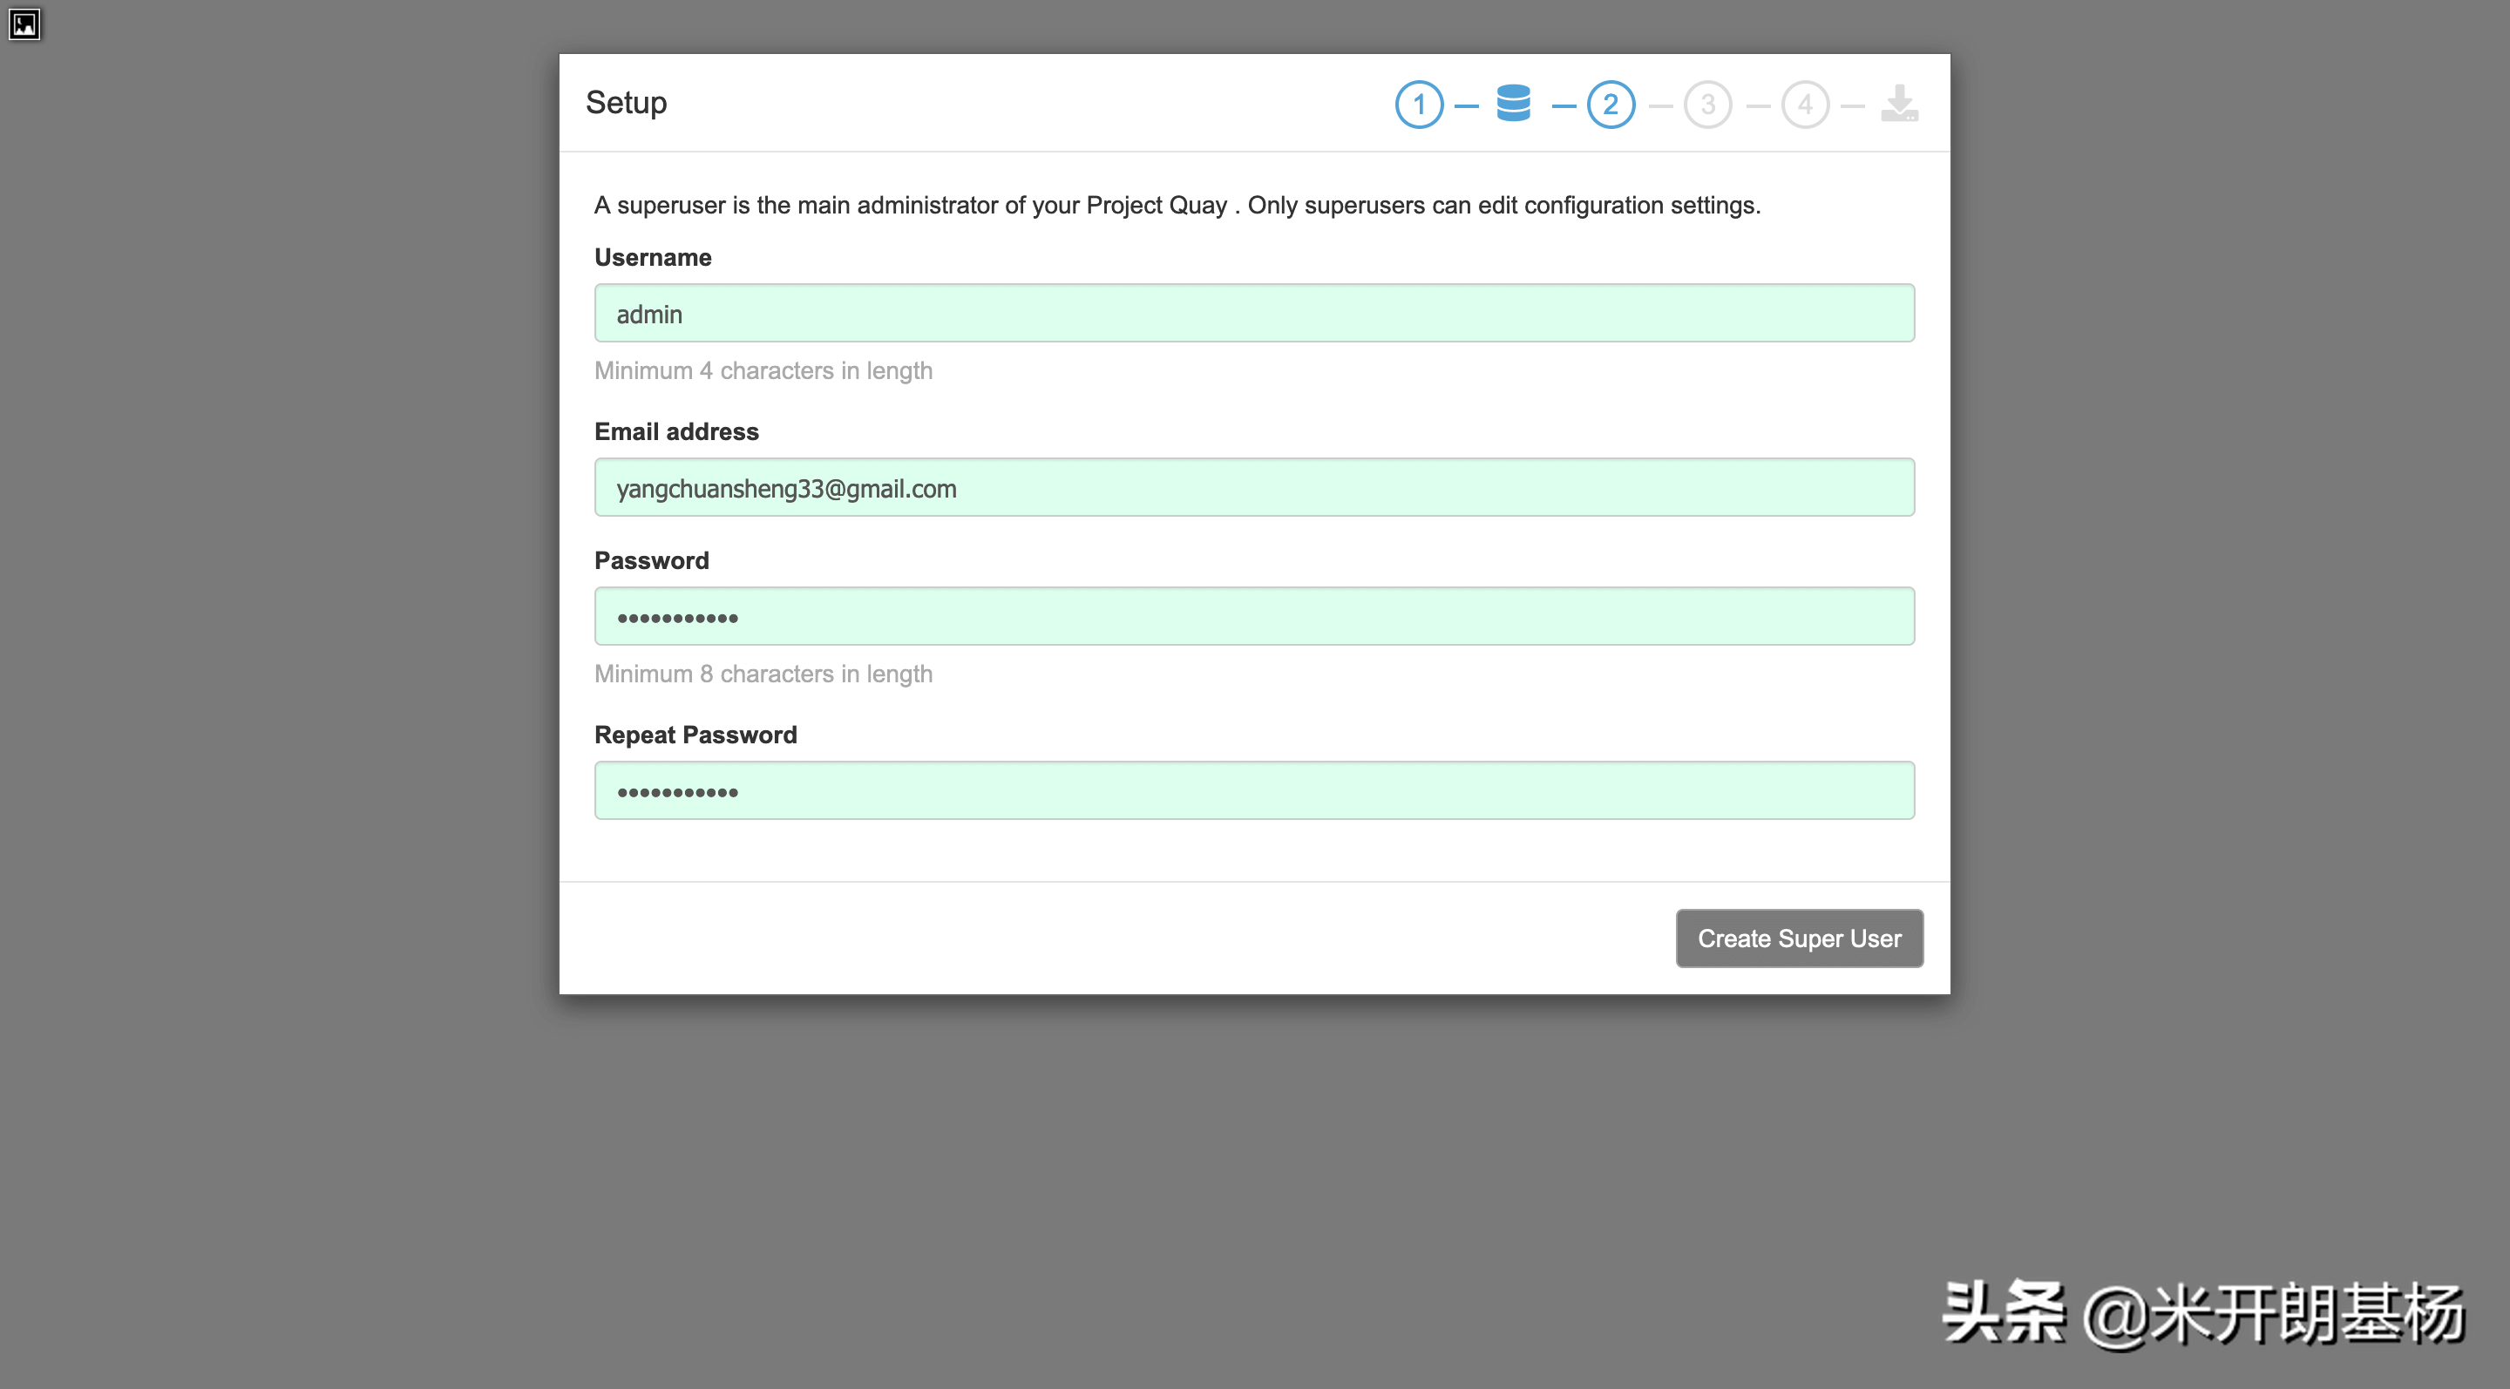Click the Password label above the field
Image resolution: width=2510 pixels, height=1389 pixels.
(652, 560)
